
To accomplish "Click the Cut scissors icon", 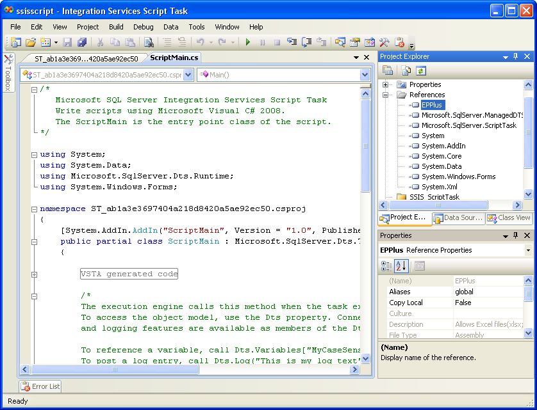I will [100, 43].
